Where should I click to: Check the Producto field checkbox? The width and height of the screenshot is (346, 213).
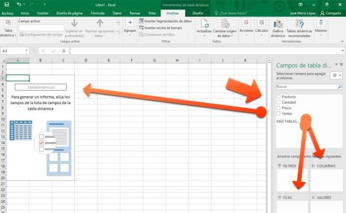point(279,97)
